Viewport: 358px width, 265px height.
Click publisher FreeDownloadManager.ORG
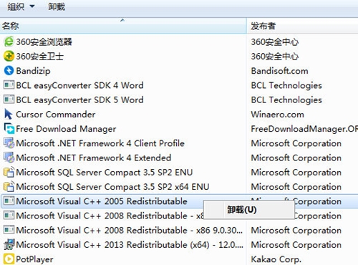tap(304, 129)
